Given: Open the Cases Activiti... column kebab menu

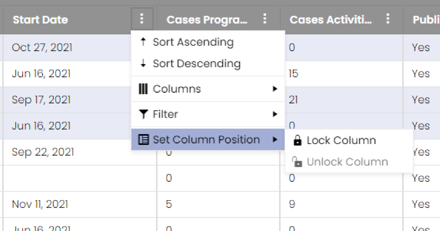Looking at the screenshot, I should (388, 19).
